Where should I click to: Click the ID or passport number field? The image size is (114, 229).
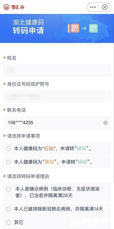57,97
